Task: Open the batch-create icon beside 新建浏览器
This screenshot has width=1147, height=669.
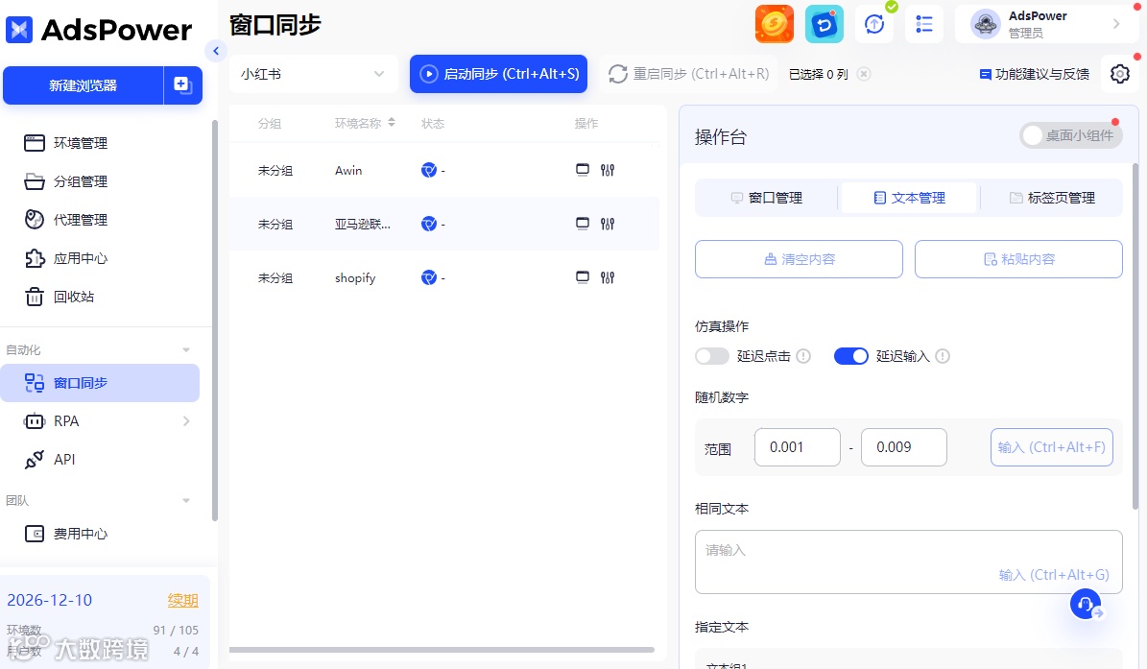Action: 183,85
